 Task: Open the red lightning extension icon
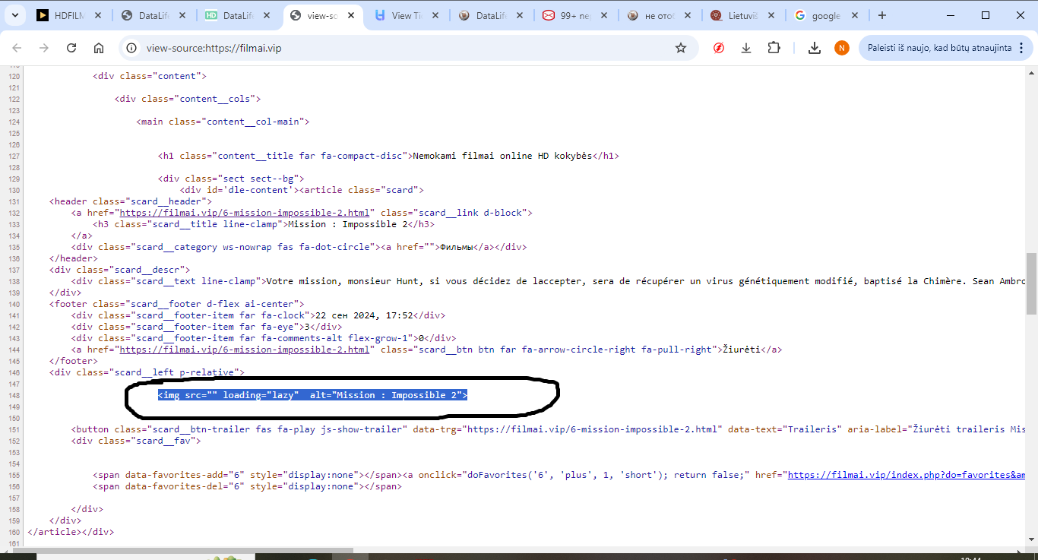point(719,48)
